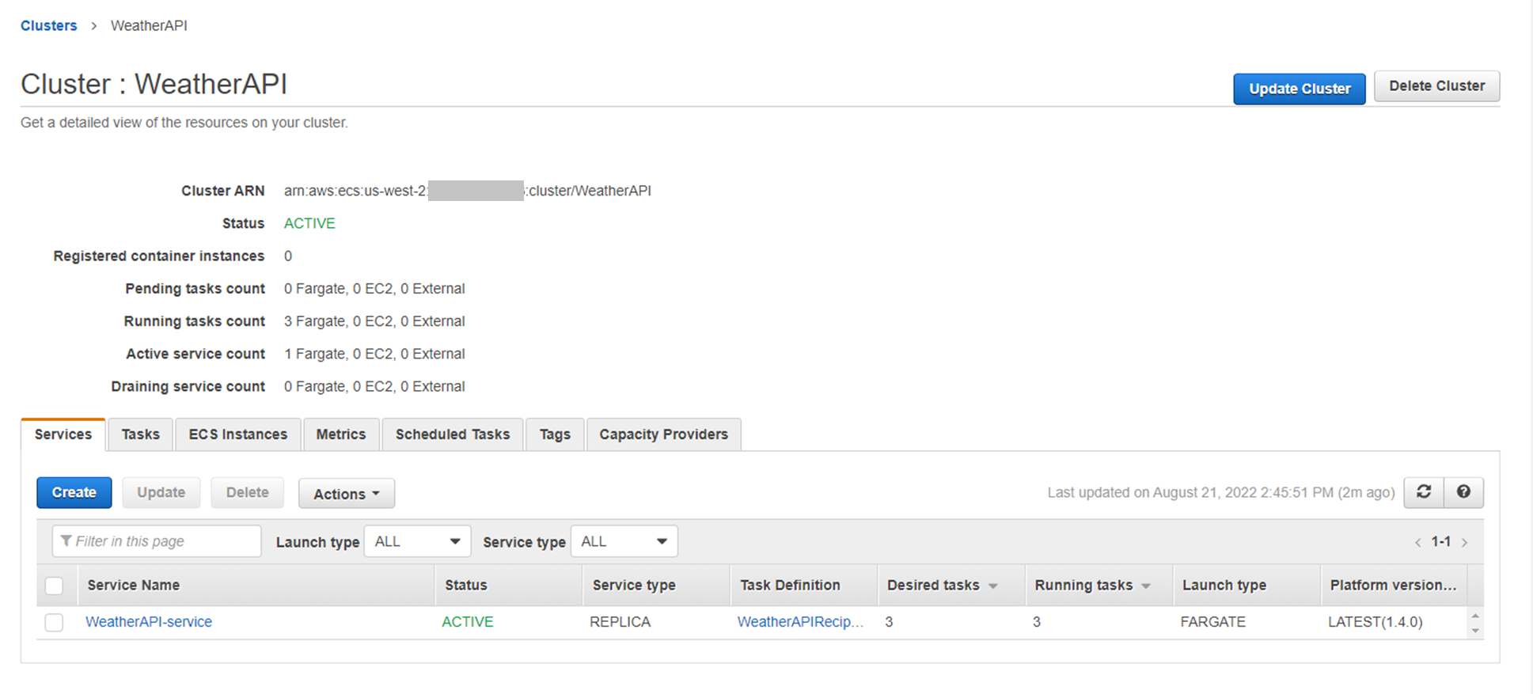Screen dimensions: 1533x694
Task: Open the Launch type dropdown
Action: point(417,541)
